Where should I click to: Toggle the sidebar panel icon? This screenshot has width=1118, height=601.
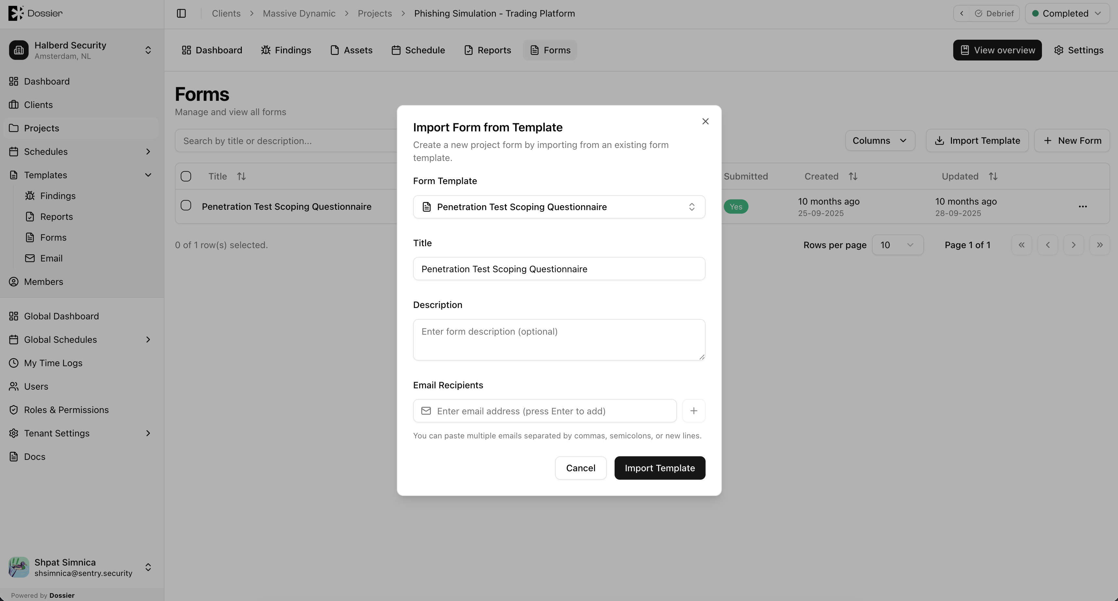[x=181, y=13]
